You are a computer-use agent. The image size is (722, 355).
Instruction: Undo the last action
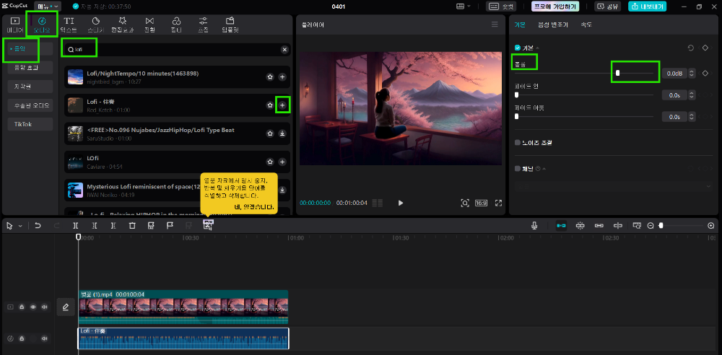[x=38, y=226]
